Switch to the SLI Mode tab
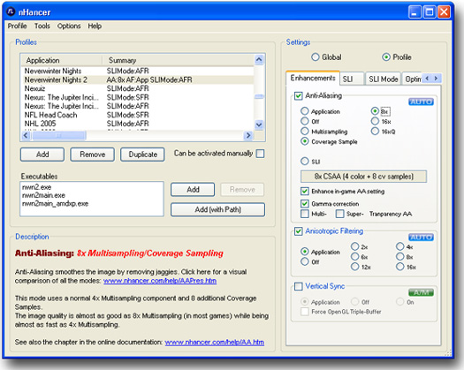 pyautogui.click(x=383, y=79)
